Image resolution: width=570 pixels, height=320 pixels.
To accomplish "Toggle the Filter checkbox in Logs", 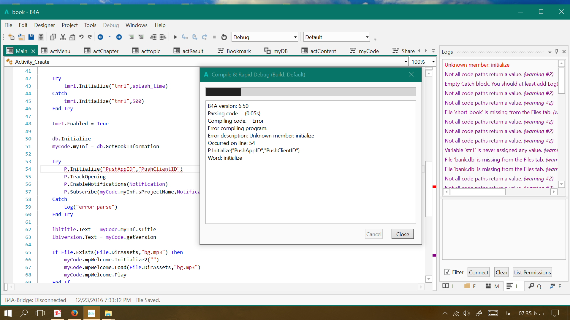I will click(x=447, y=272).
